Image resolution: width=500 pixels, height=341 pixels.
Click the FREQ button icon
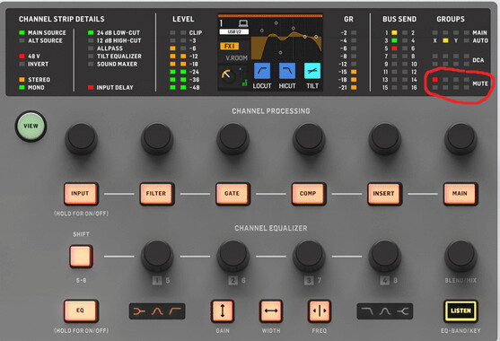(x=320, y=310)
